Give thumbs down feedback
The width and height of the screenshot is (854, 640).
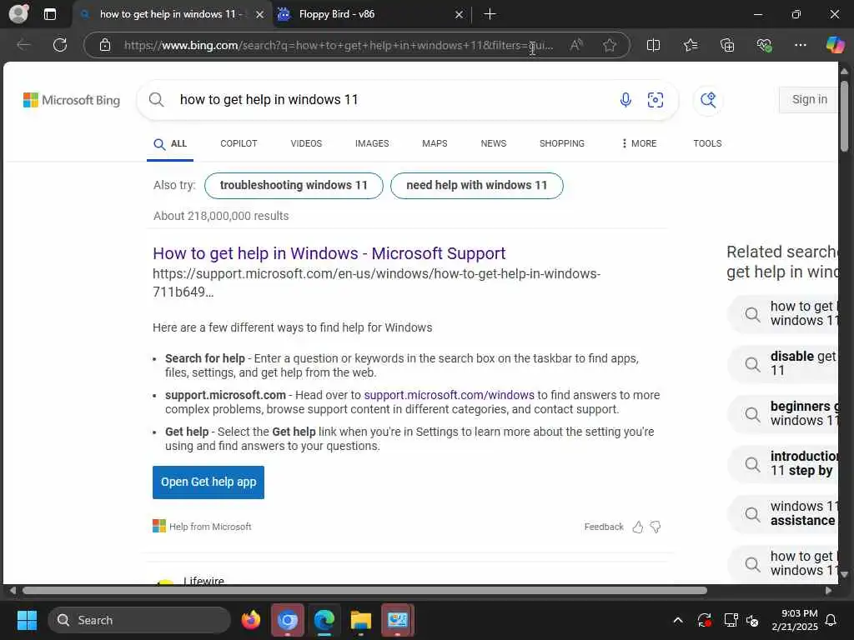click(656, 527)
